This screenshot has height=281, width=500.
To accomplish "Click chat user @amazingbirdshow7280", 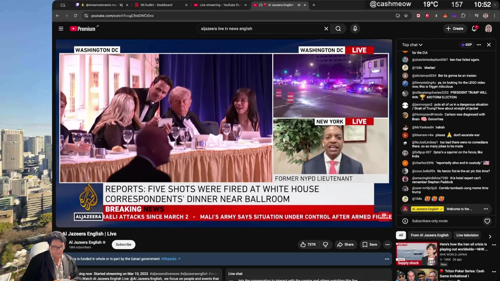I will pos(430,178).
